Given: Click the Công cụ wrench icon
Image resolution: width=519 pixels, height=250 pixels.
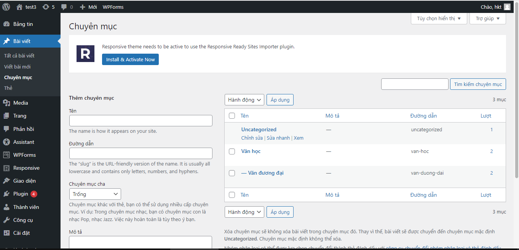Looking at the screenshot, I should (x=6, y=220).
